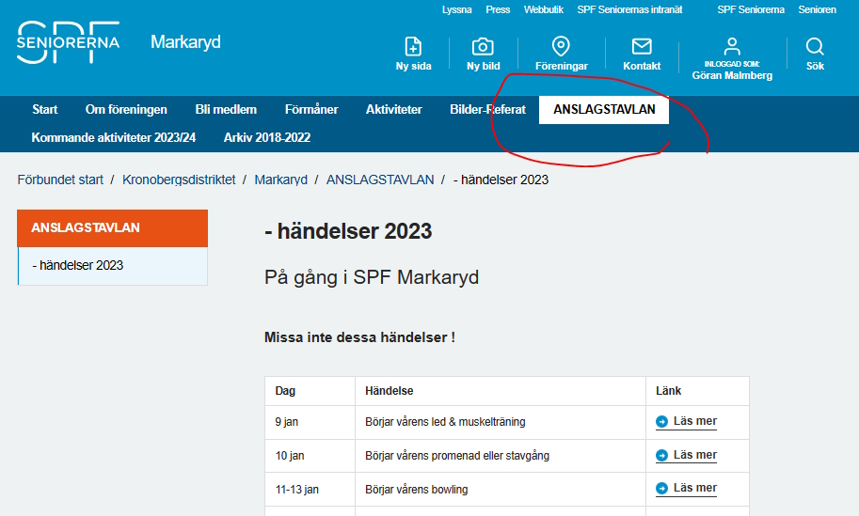Click orange ANSLAGSTAVLAN sidebar header
Screen dimensions: 859x516
click(x=112, y=227)
